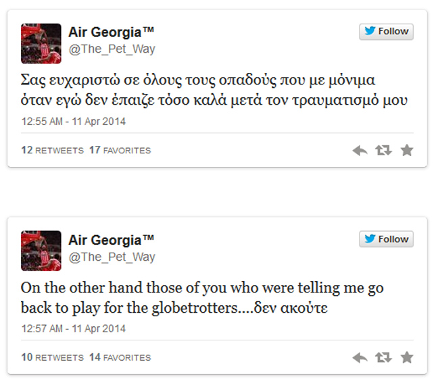Follow Air Georgia from the first tweet

386,32
